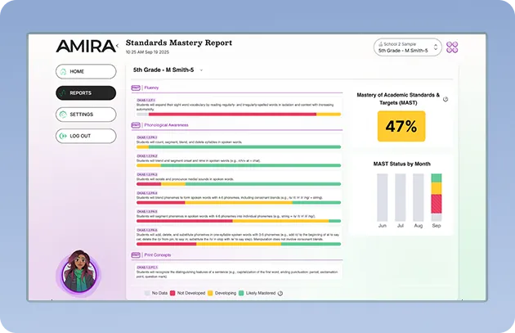Click the onset and rime standard progress bar
Viewport: 515px width, 333px height.
click(239, 165)
